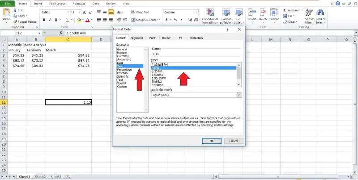Click the Excel Help question mark icon
Image resolution: width=358 pixels, height=180 pixels.
[x=338, y=4]
